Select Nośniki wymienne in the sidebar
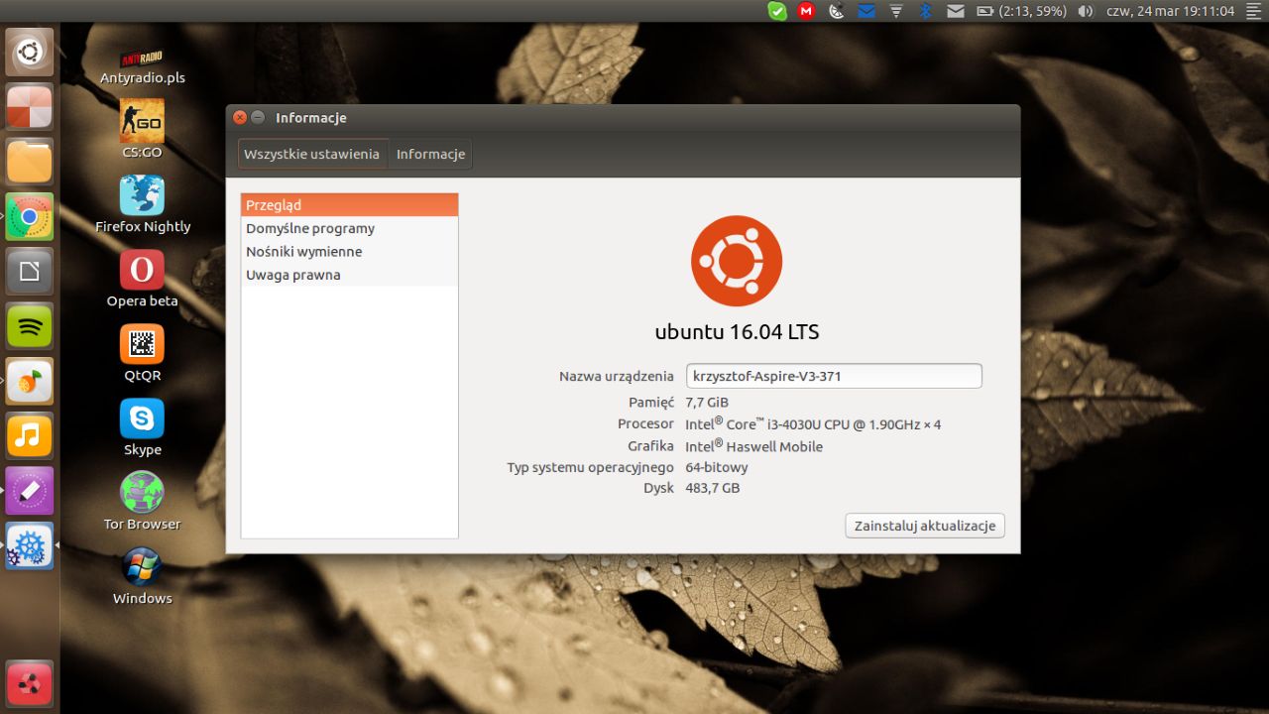 point(350,252)
